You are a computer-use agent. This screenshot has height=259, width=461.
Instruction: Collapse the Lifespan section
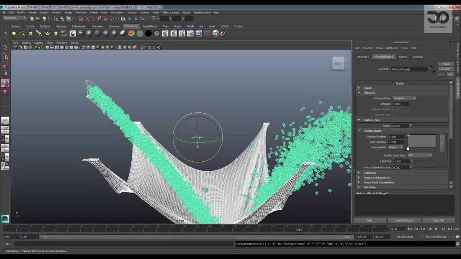(359, 93)
